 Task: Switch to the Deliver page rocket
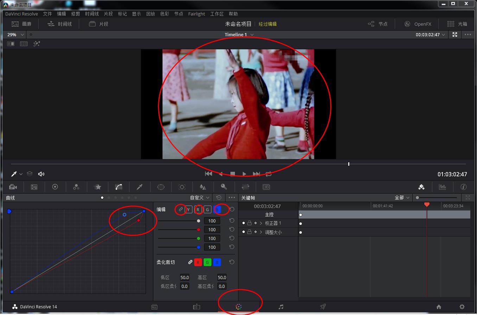point(323,307)
